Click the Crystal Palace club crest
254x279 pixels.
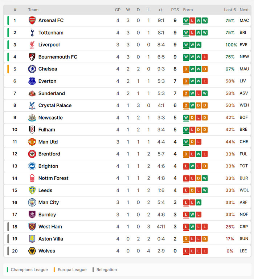[x=32, y=105]
